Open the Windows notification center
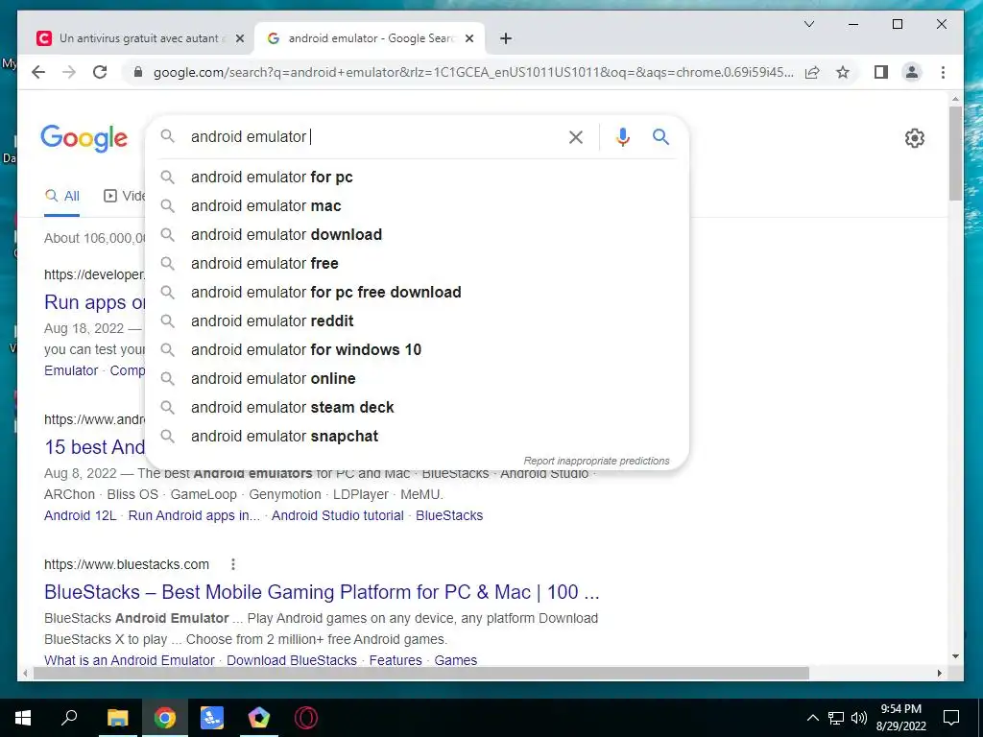Screen dimensions: 983x737 [951, 718]
